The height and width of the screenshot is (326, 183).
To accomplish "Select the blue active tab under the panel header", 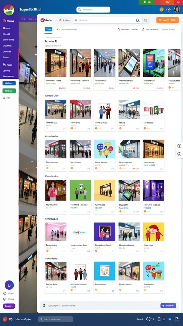I will (x=49, y=29).
